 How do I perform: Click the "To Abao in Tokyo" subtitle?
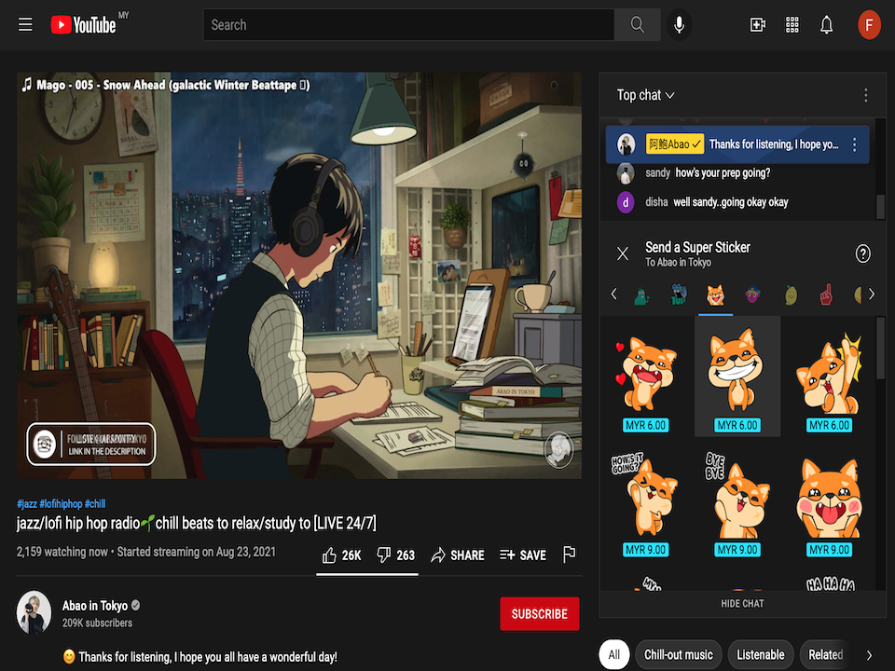[678, 263]
